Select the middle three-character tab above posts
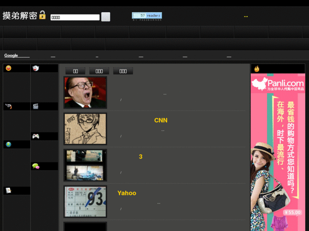309x231 pixels. pyautogui.click(x=99, y=71)
